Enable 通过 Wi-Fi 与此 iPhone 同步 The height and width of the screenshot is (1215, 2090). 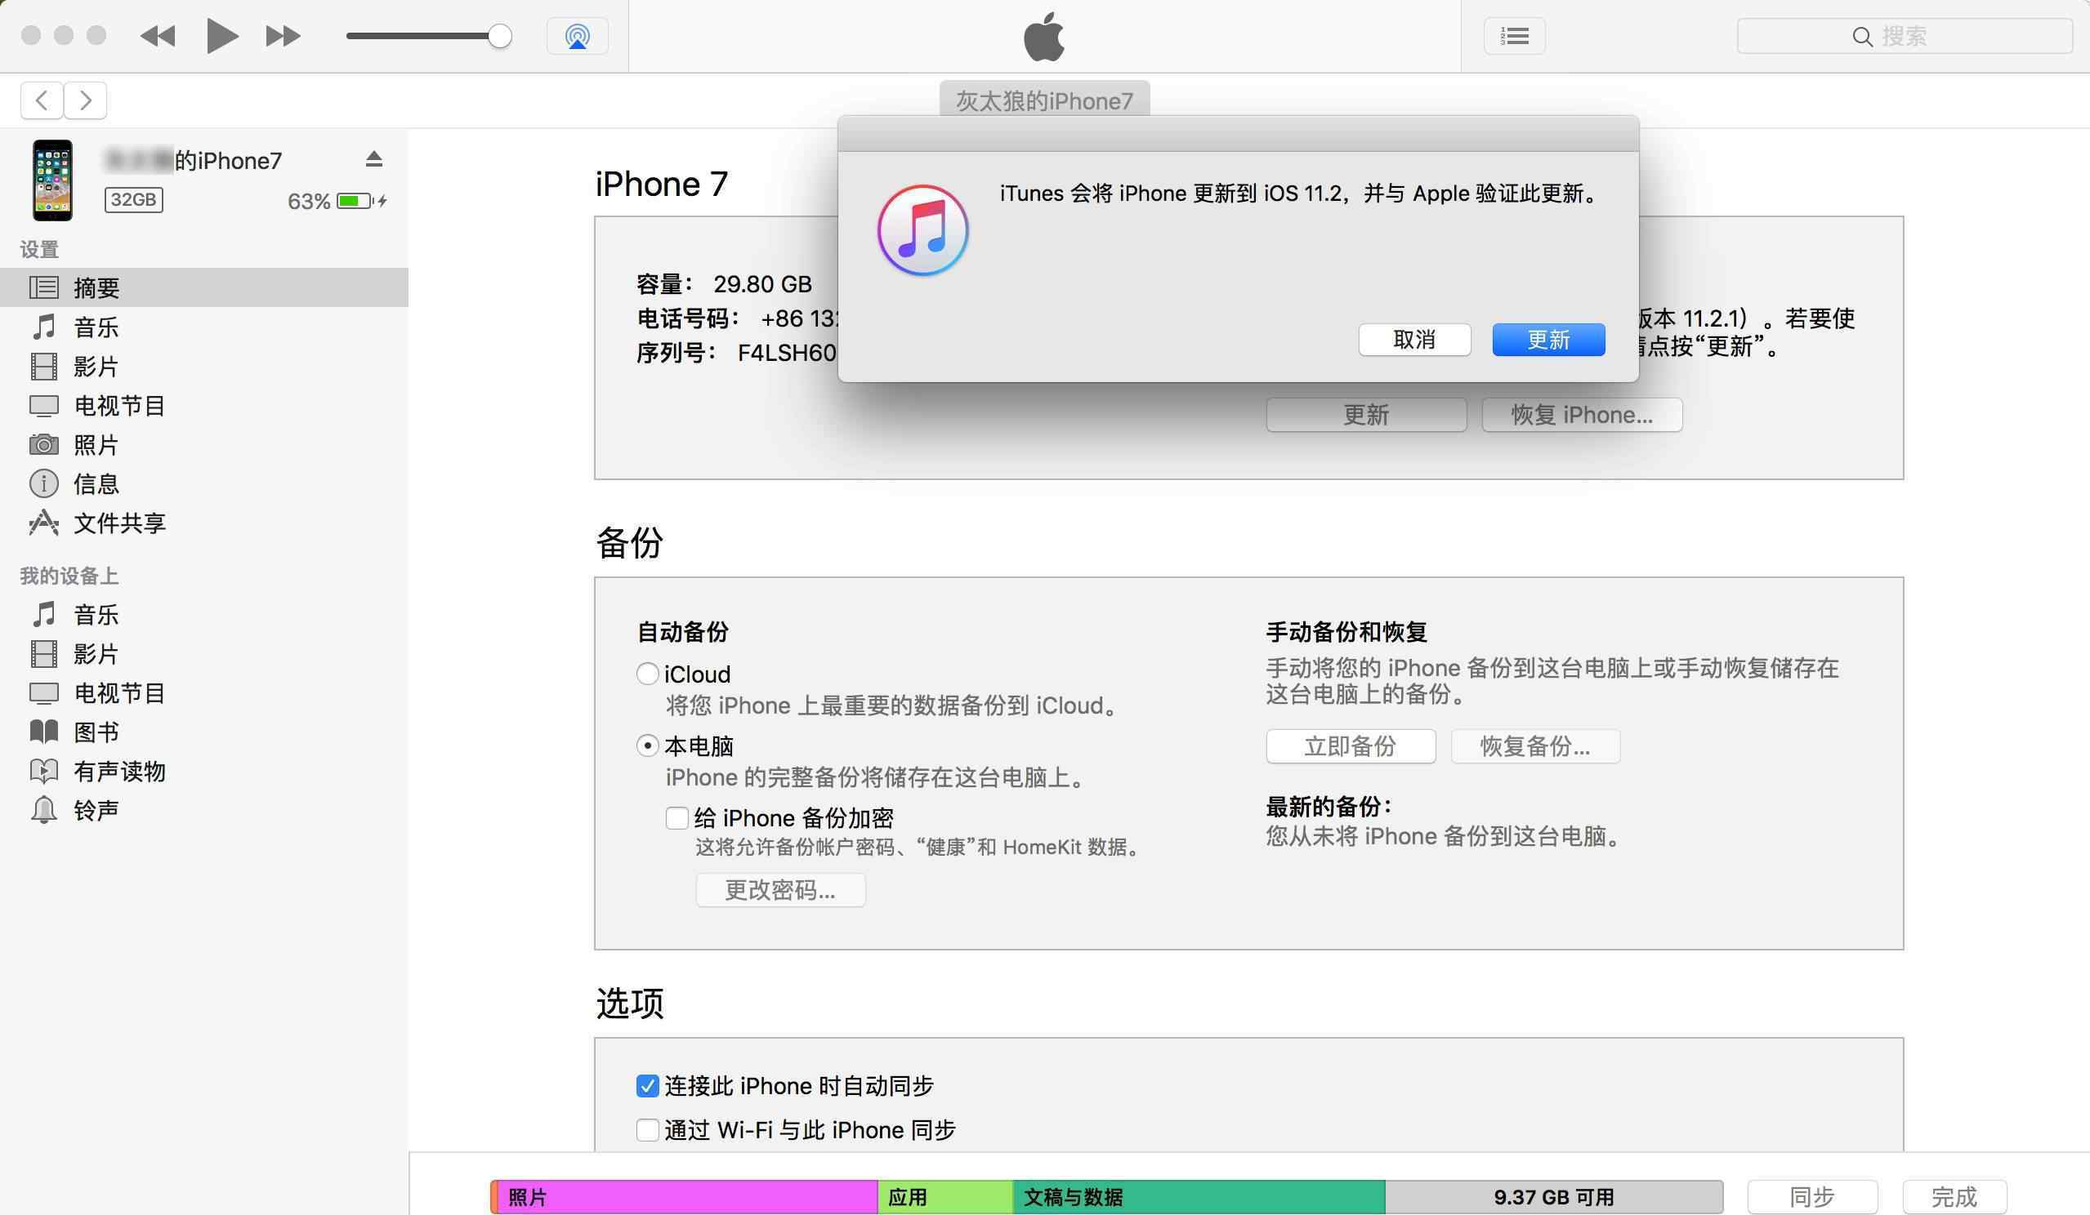[x=648, y=1129]
